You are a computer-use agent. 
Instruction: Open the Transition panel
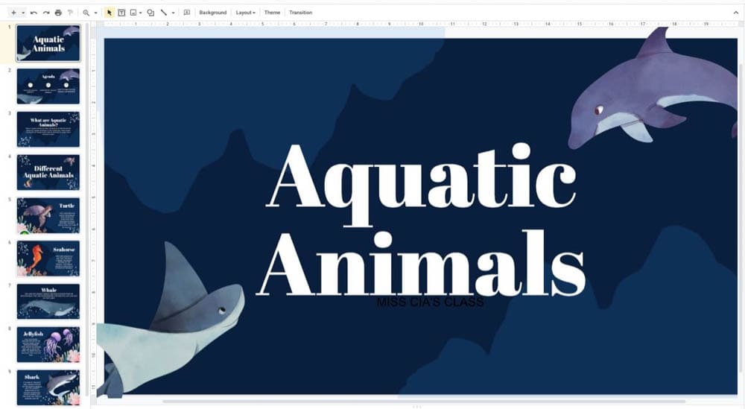click(x=300, y=13)
